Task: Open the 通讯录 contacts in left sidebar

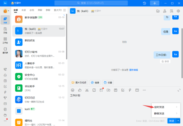Action: [x=5, y=50]
